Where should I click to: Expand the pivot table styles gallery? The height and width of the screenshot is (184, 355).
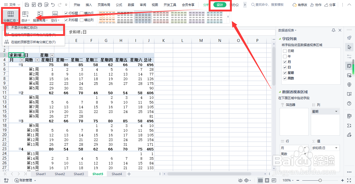pyautogui.click(x=228, y=17)
